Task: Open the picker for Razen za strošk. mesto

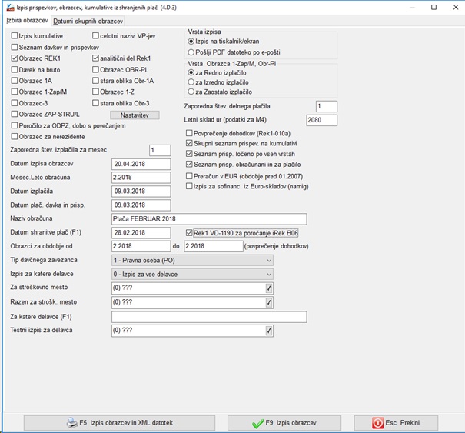Action: 269,302
